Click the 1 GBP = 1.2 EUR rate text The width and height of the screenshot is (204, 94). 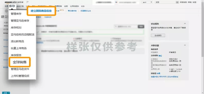pos(175,69)
